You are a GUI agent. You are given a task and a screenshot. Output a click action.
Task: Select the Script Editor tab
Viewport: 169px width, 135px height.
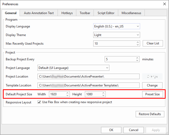click(x=106, y=13)
